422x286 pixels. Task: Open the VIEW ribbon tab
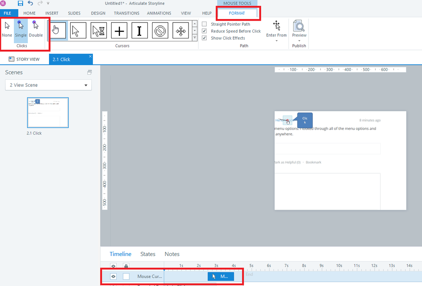tap(186, 13)
